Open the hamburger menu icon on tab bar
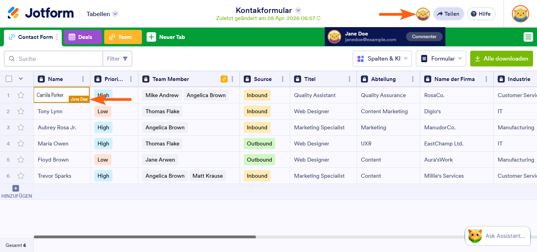This screenshot has height=252, width=537. tap(528, 37)
